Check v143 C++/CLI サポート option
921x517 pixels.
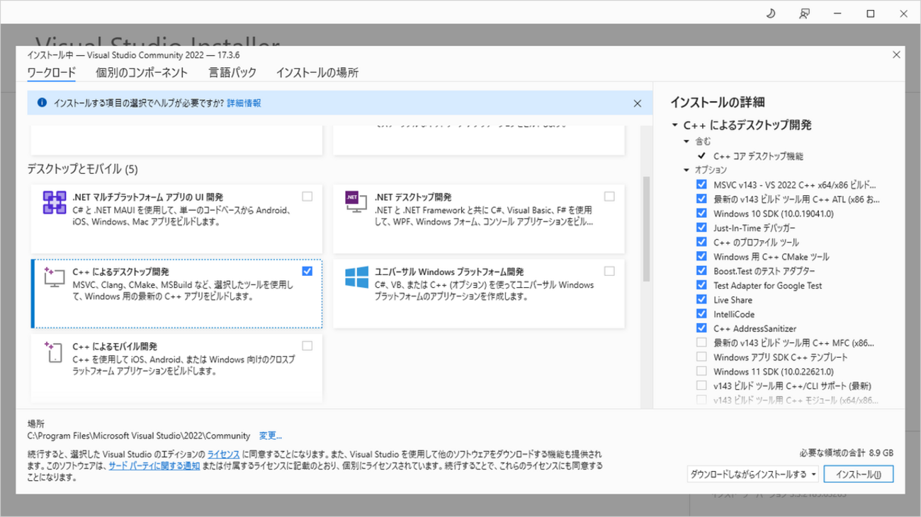pos(701,385)
